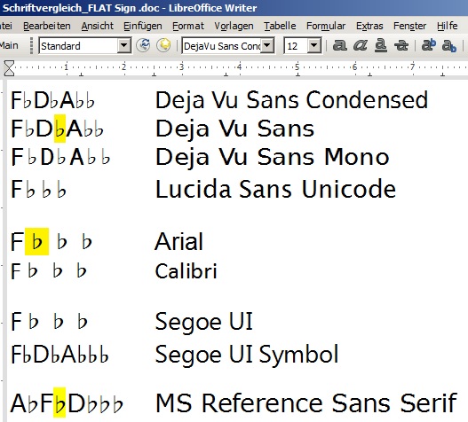
Task: Click the text MS Reference Sans Serif
Action: click(x=306, y=402)
